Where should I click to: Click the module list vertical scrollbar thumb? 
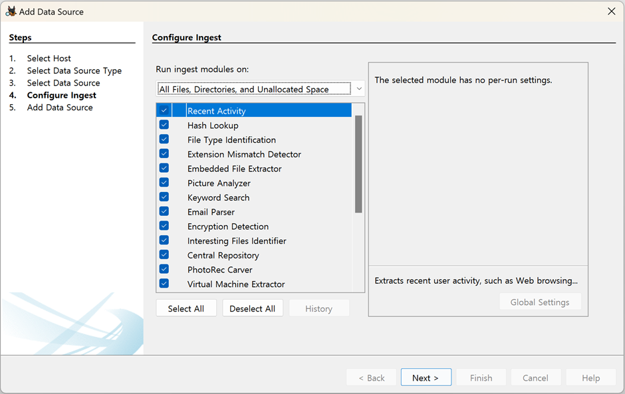(358, 164)
